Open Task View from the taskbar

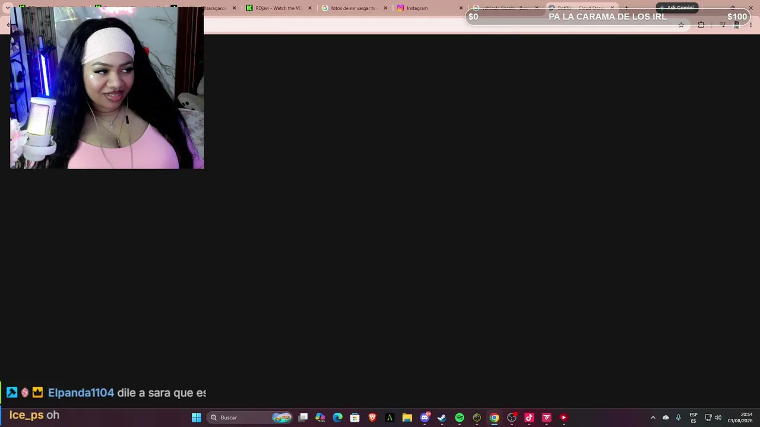coord(303,418)
